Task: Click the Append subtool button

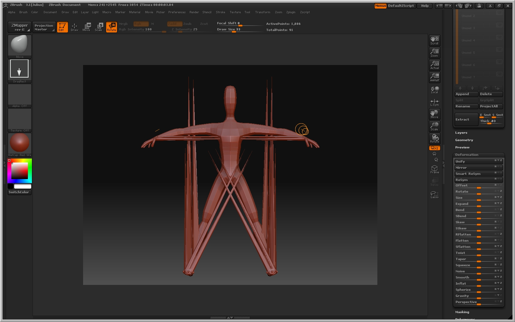Action: (x=466, y=94)
